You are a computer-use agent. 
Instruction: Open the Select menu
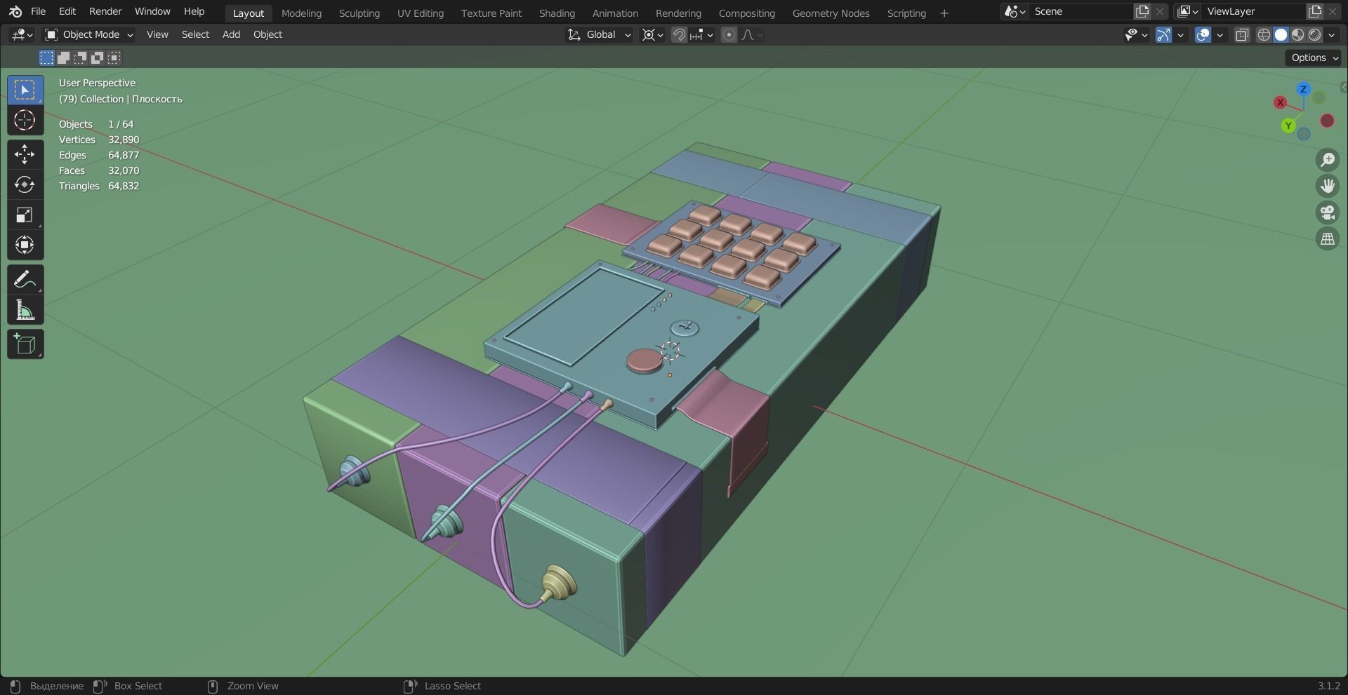click(x=195, y=34)
